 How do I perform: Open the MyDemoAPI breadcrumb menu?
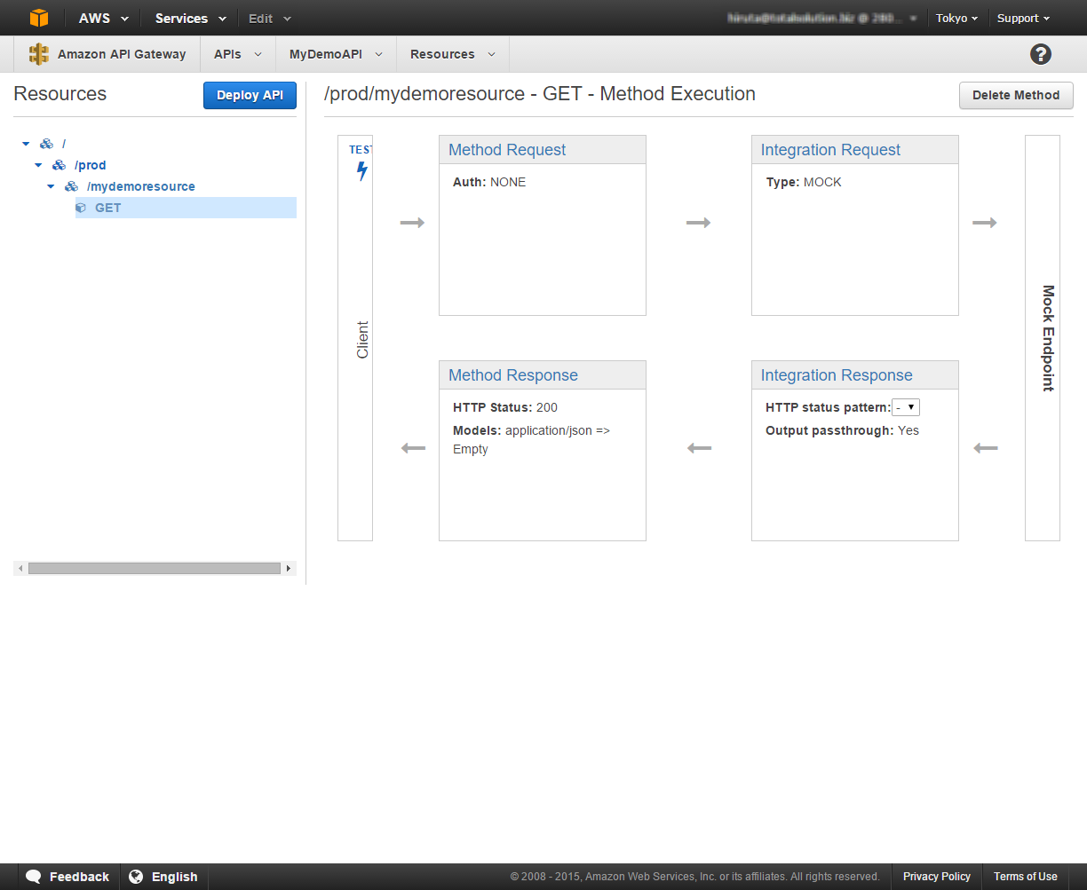point(336,54)
